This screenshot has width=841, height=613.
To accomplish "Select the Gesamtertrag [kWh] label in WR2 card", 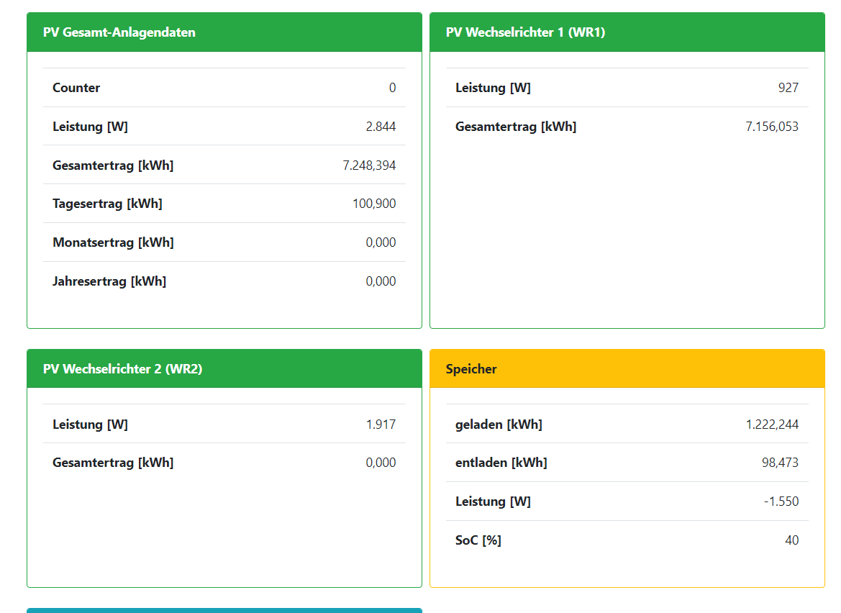I will 113,463.
